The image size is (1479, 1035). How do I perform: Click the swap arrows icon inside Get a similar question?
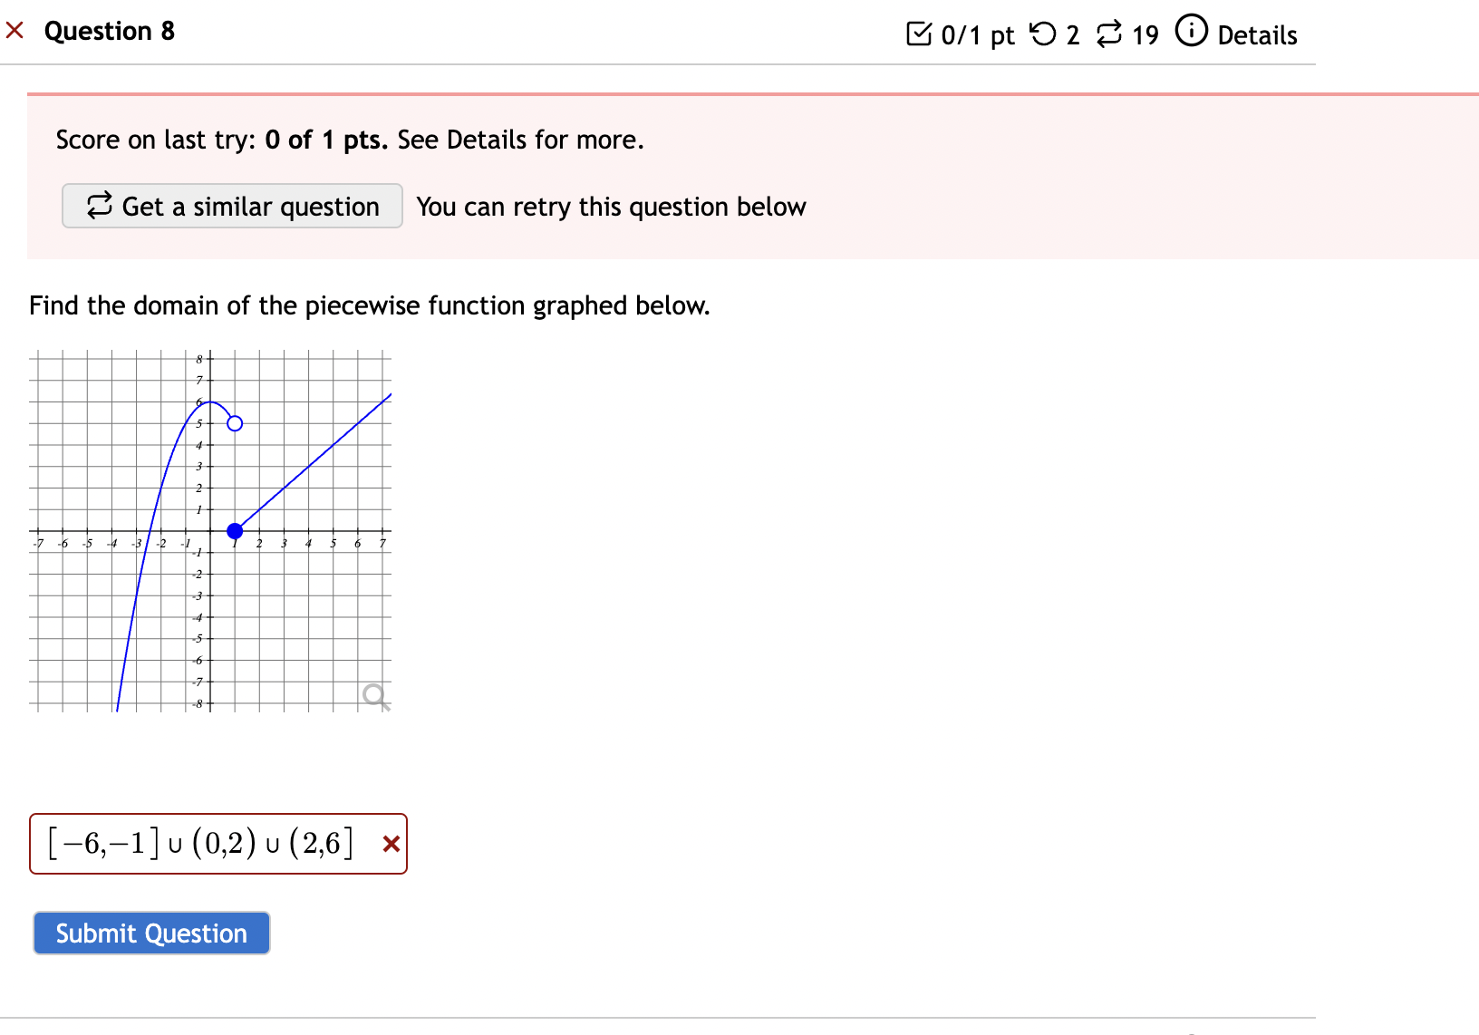(100, 206)
